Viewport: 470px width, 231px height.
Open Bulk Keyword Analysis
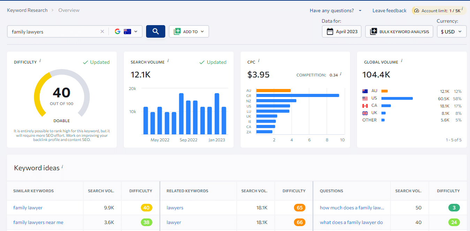coord(399,31)
